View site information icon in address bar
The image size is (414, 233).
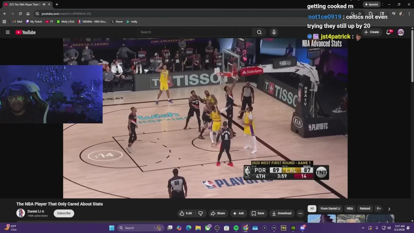pos(37,14)
